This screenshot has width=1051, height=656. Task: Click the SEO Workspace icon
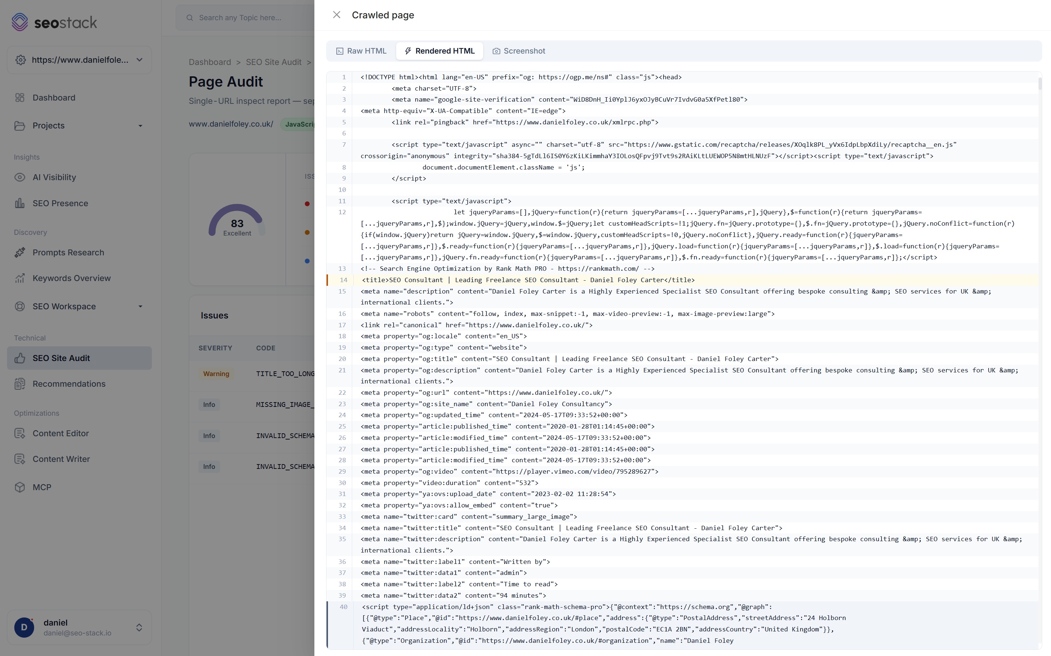click(x=19, y=306)
